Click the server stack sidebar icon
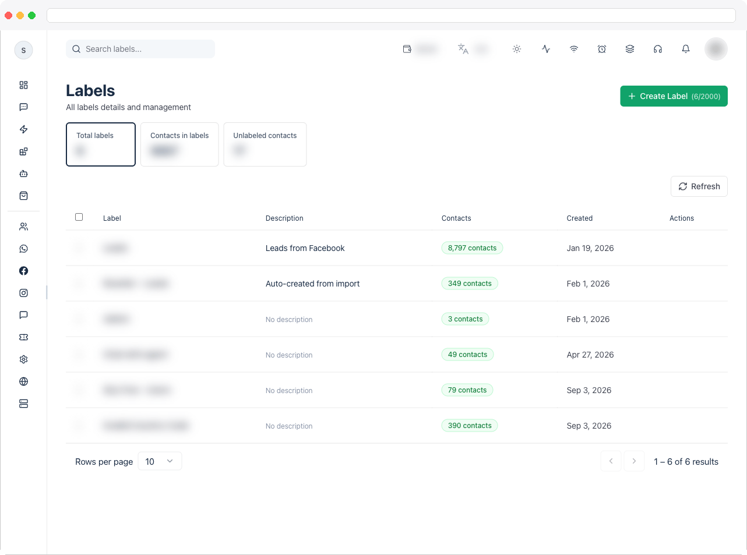 point(23,404)
